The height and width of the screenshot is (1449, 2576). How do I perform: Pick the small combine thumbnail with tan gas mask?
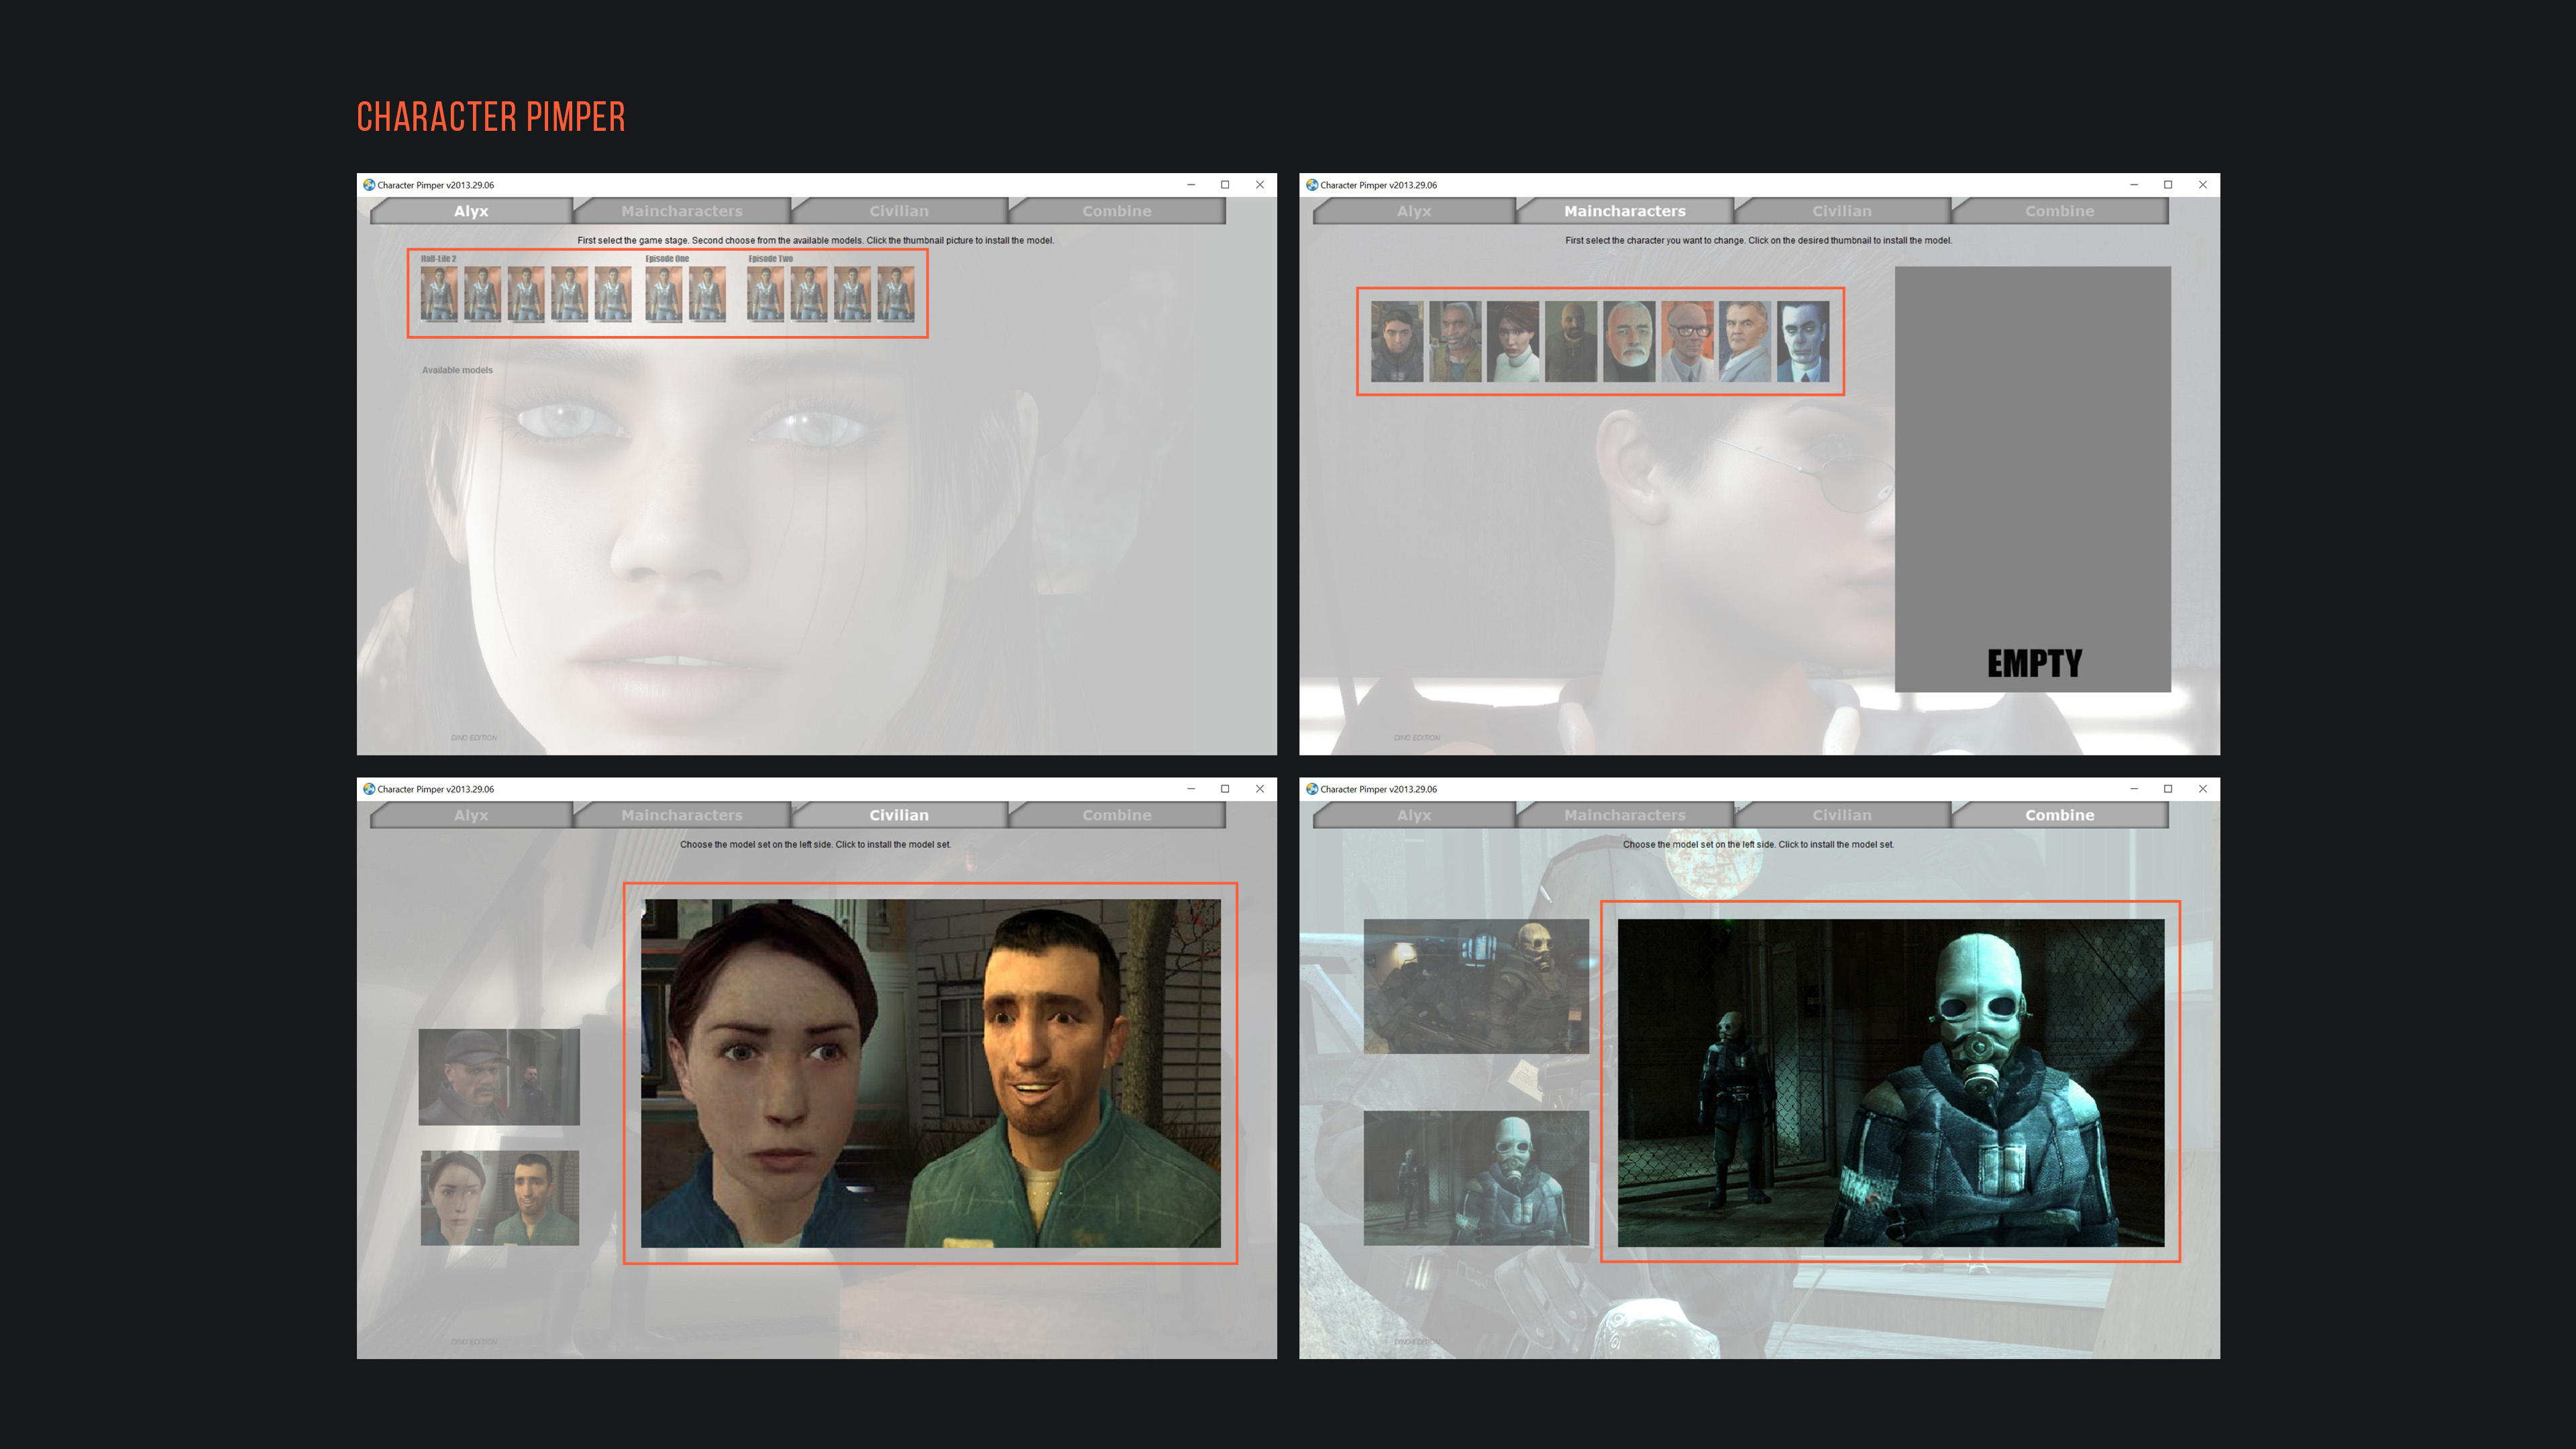click(1476, 986)
